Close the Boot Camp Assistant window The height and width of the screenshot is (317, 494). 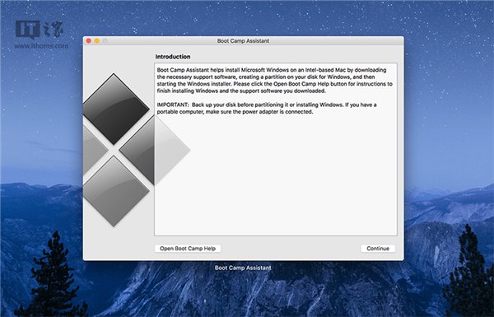89,41
